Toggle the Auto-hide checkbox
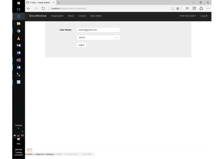The image size is (224, 159). (93, 154)
